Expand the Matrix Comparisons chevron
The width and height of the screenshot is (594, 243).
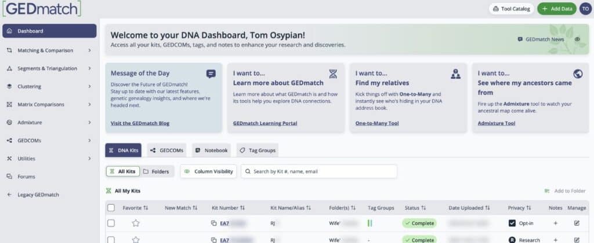click(x=90, y=104)
